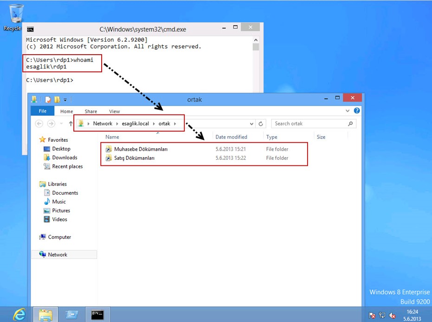Click the 5.6.2013 15:21 date cell

pos(231,149)
